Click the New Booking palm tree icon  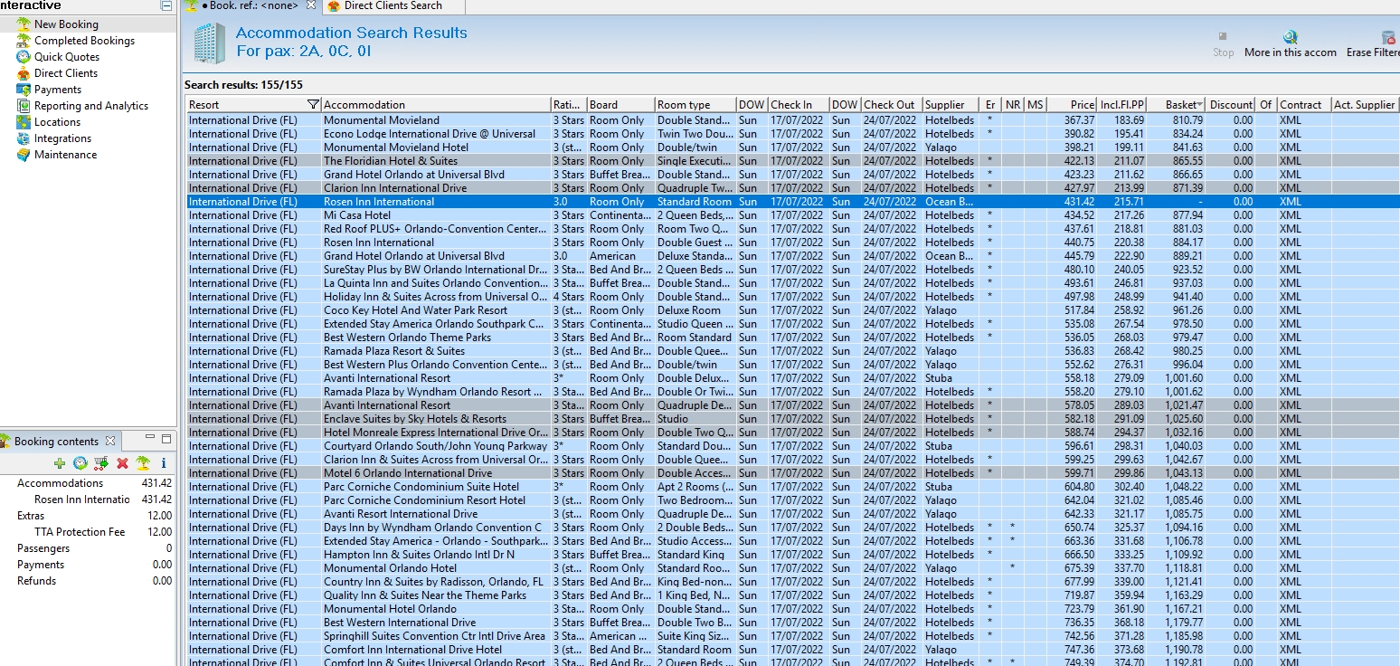point(24,24)
